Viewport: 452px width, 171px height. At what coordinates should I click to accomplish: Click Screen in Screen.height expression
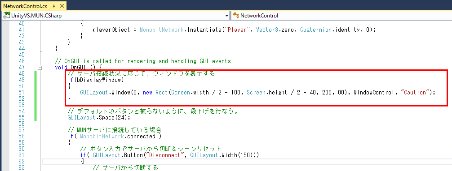[256, 93]
